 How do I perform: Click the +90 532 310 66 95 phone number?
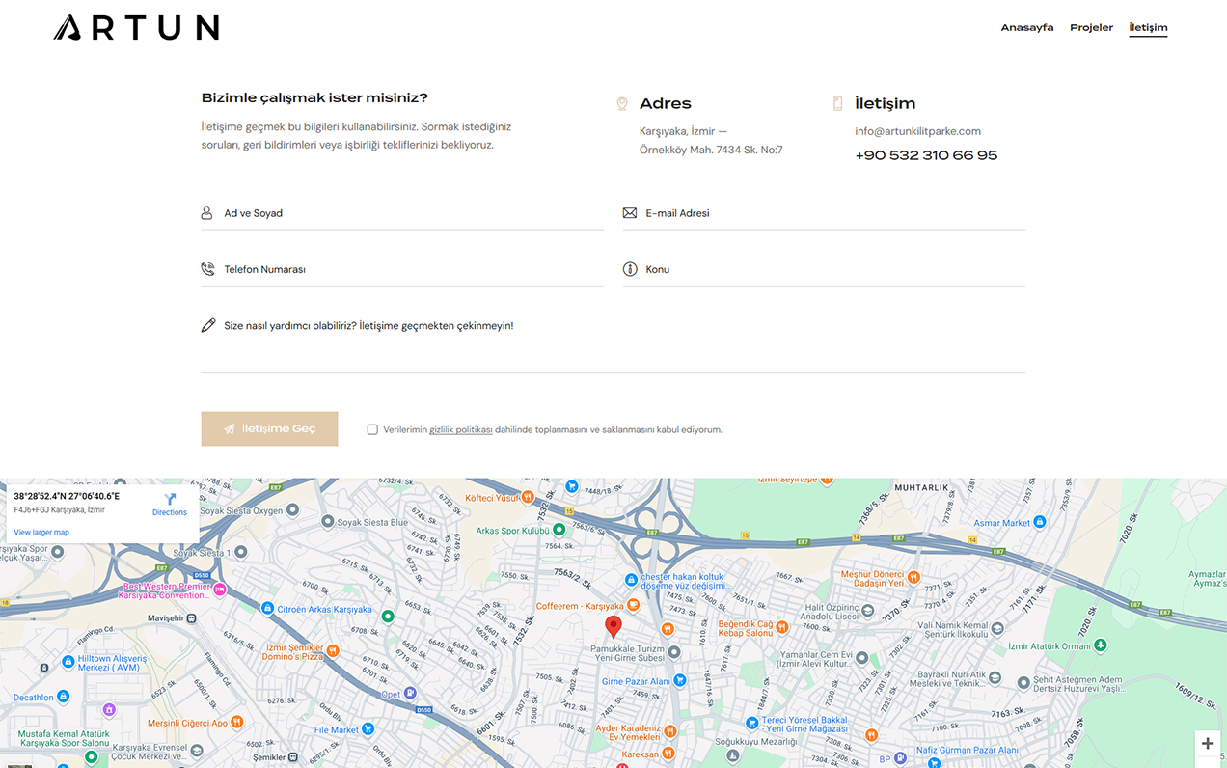[x=926, y=155]
